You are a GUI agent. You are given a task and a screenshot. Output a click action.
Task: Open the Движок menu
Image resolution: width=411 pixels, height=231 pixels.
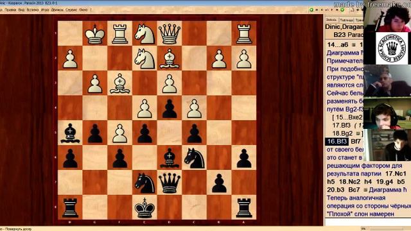[x=57, y=10]
